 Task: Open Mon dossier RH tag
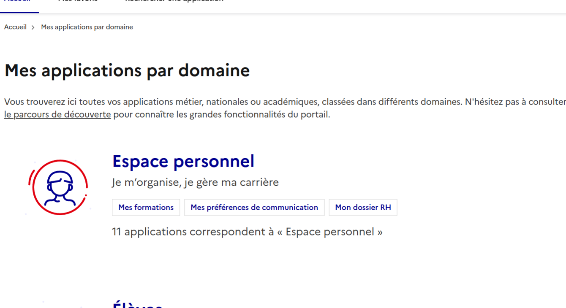[x=363, y=208]
